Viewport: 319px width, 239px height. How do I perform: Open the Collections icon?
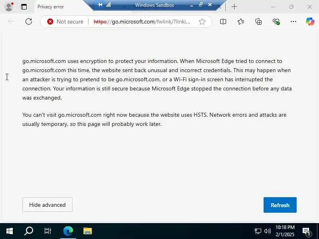tap(258, 22)
